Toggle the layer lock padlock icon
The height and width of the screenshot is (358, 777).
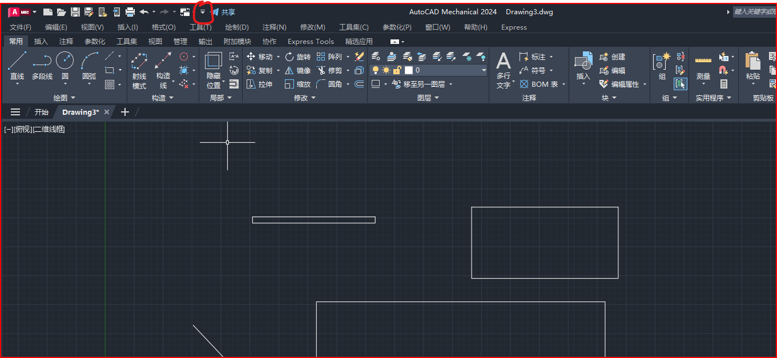click(x=397, y=70)
